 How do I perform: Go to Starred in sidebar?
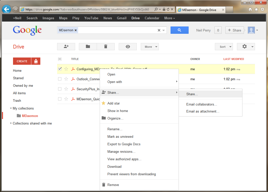click(18, 78)
